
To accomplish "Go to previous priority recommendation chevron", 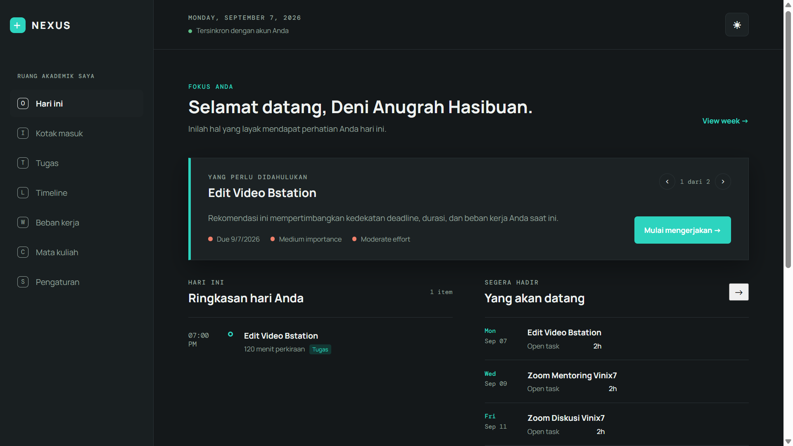I will tap(667, 182).
